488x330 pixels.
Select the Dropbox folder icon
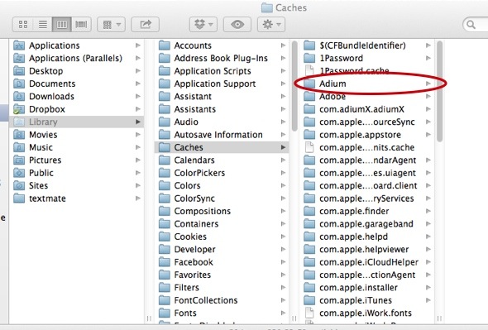pos(19,109)
